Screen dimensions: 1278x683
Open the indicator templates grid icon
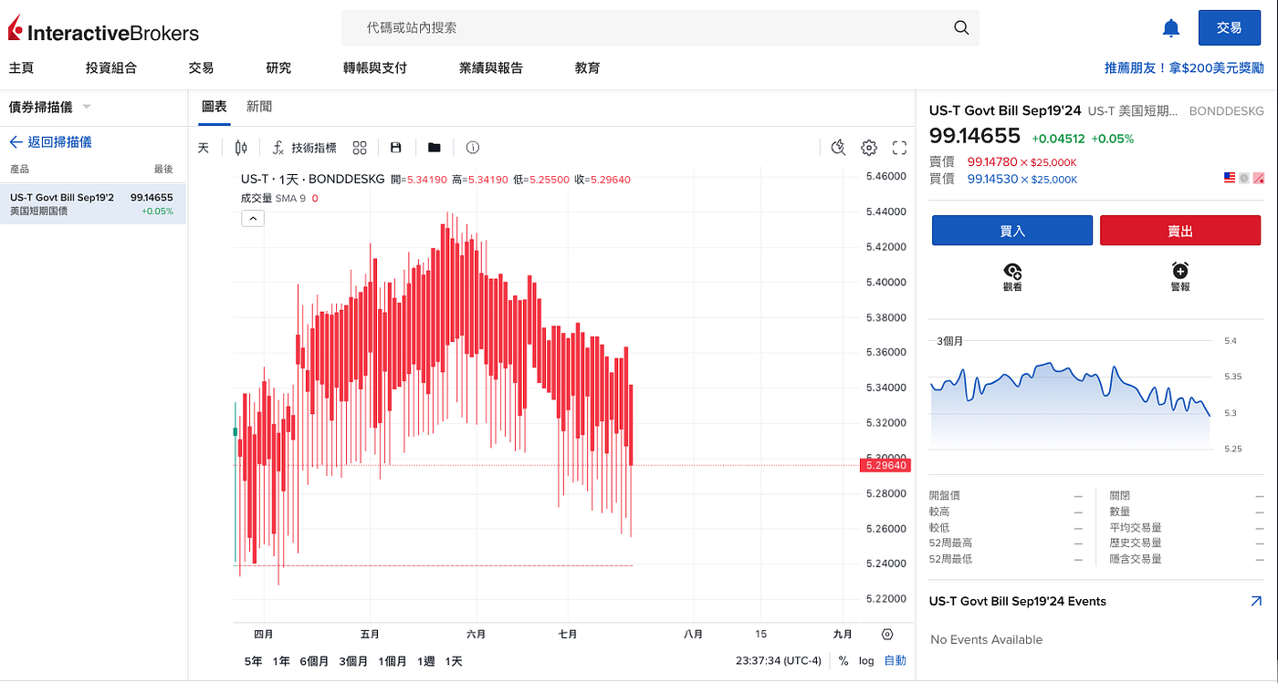(x=360, y=148)
